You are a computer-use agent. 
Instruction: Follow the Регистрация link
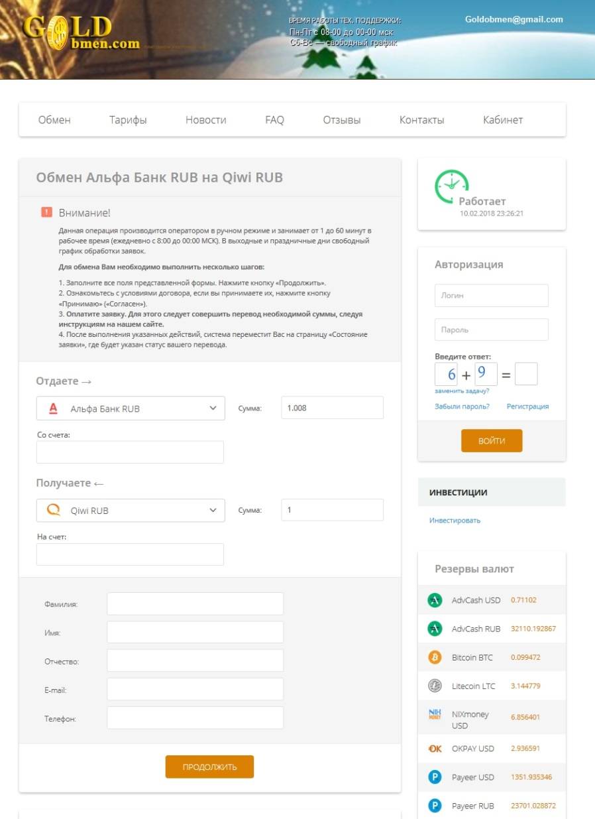[x=527, y=407]
